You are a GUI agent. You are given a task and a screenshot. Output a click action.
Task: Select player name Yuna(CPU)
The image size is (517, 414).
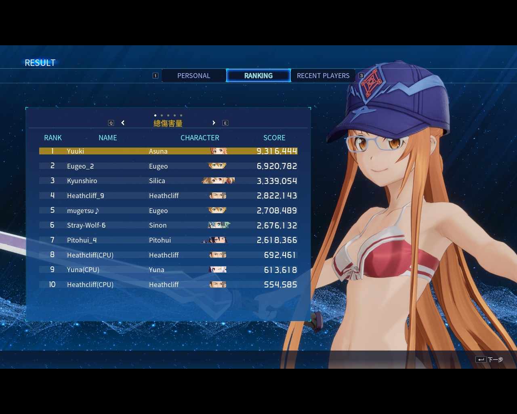(x=83, y=270)
